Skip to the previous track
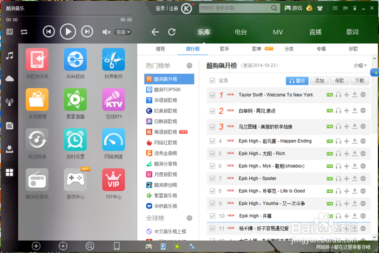The width and height of the screenshot is (379, 253). (x=49, y=32)
